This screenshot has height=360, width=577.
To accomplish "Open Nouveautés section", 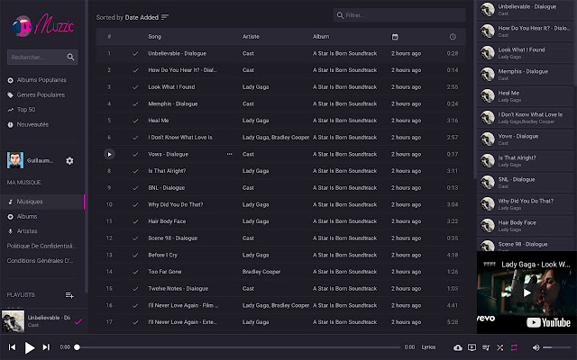I will point(32,124).
